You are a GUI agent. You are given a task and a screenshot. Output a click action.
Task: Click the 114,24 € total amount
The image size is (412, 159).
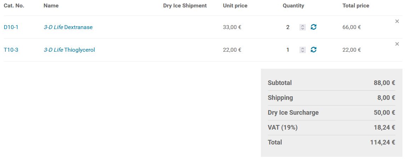click(383, 142)
